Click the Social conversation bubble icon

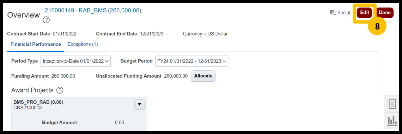pos(333,13)
